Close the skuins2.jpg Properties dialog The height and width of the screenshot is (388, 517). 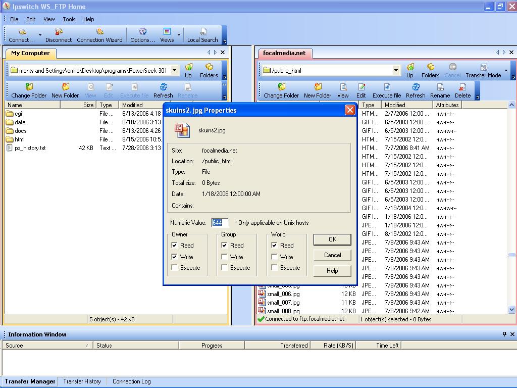pos(350,110)
